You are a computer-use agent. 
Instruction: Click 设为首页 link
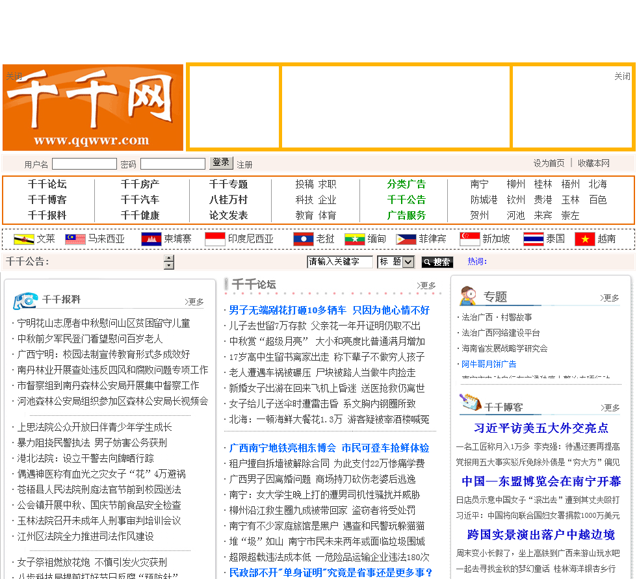pyautogui.click(x=549, y=163)
